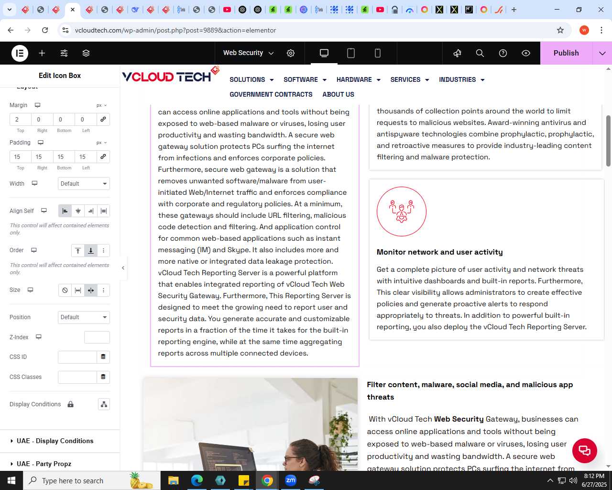The width and height of the screenshot is (612, 490).
Task: Bookmark this page star icon
Action: (x=560, y=30)
